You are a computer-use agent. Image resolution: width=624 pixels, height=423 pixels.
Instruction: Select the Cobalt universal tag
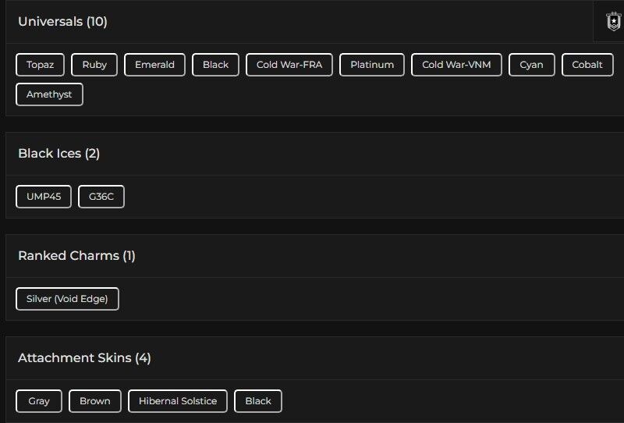[x=587, y=65]
